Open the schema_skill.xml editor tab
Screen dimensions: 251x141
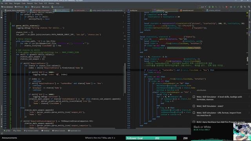point(215,11)
